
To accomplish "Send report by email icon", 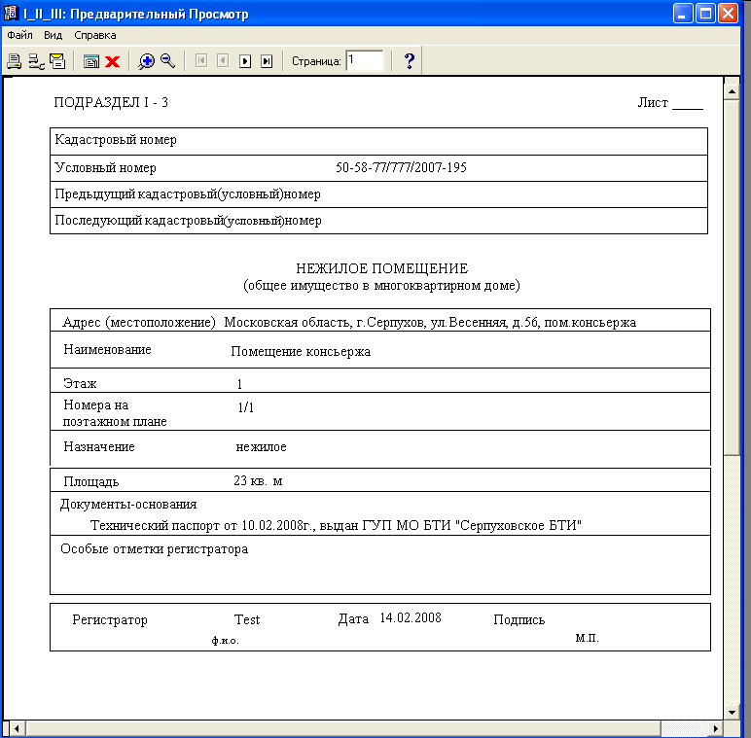I will (57, 61).
